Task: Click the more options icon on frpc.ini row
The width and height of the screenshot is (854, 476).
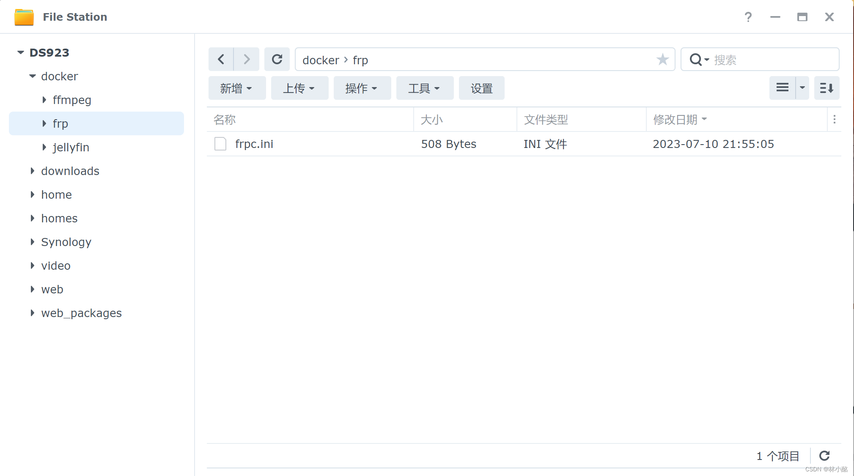Action: coord(835,144)
